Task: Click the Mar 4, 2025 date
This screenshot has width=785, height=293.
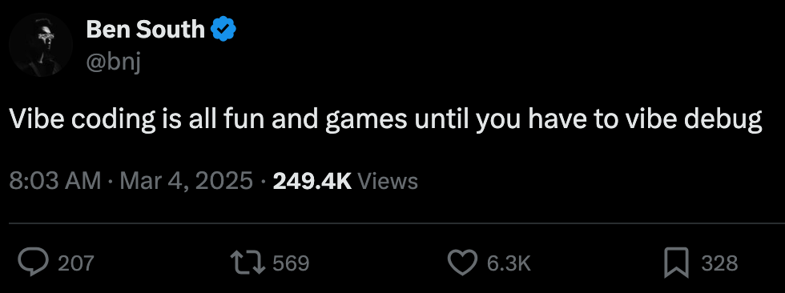Action: (186, 180)
